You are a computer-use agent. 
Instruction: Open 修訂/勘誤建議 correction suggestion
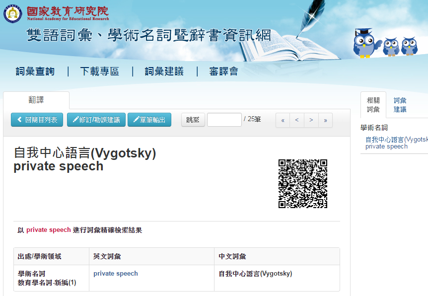pyautogui.click(x=96, y=120)
